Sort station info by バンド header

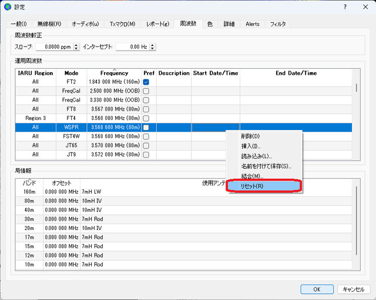click(29, 183)
